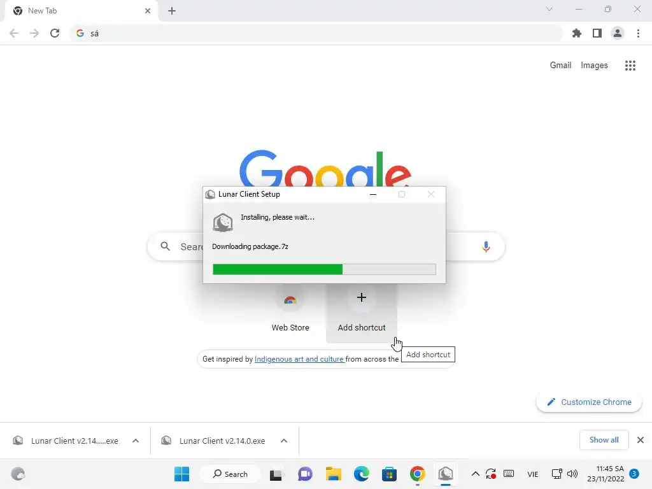The width and height of the screenshot is (652, 489).
Task: Click the Customize Chrome button
Action: click(x=589, y=402)
